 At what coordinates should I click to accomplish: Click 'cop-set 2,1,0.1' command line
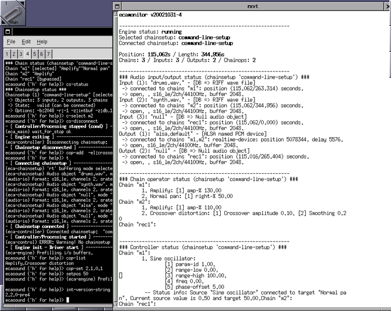click(54, 268)
